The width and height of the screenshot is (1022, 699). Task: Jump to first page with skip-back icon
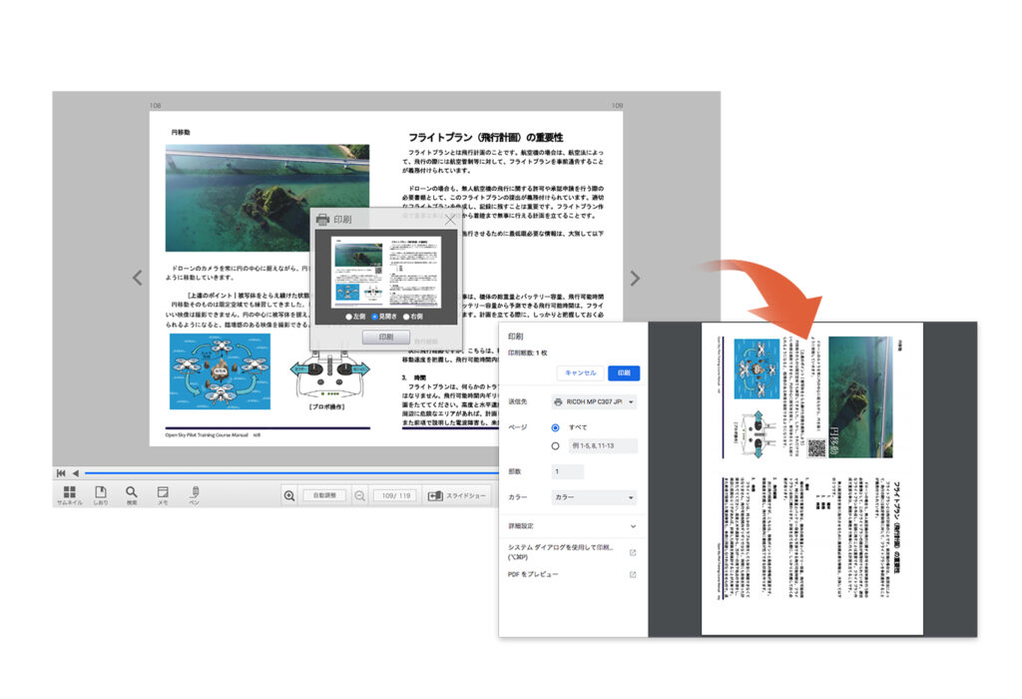click(61, 472)
